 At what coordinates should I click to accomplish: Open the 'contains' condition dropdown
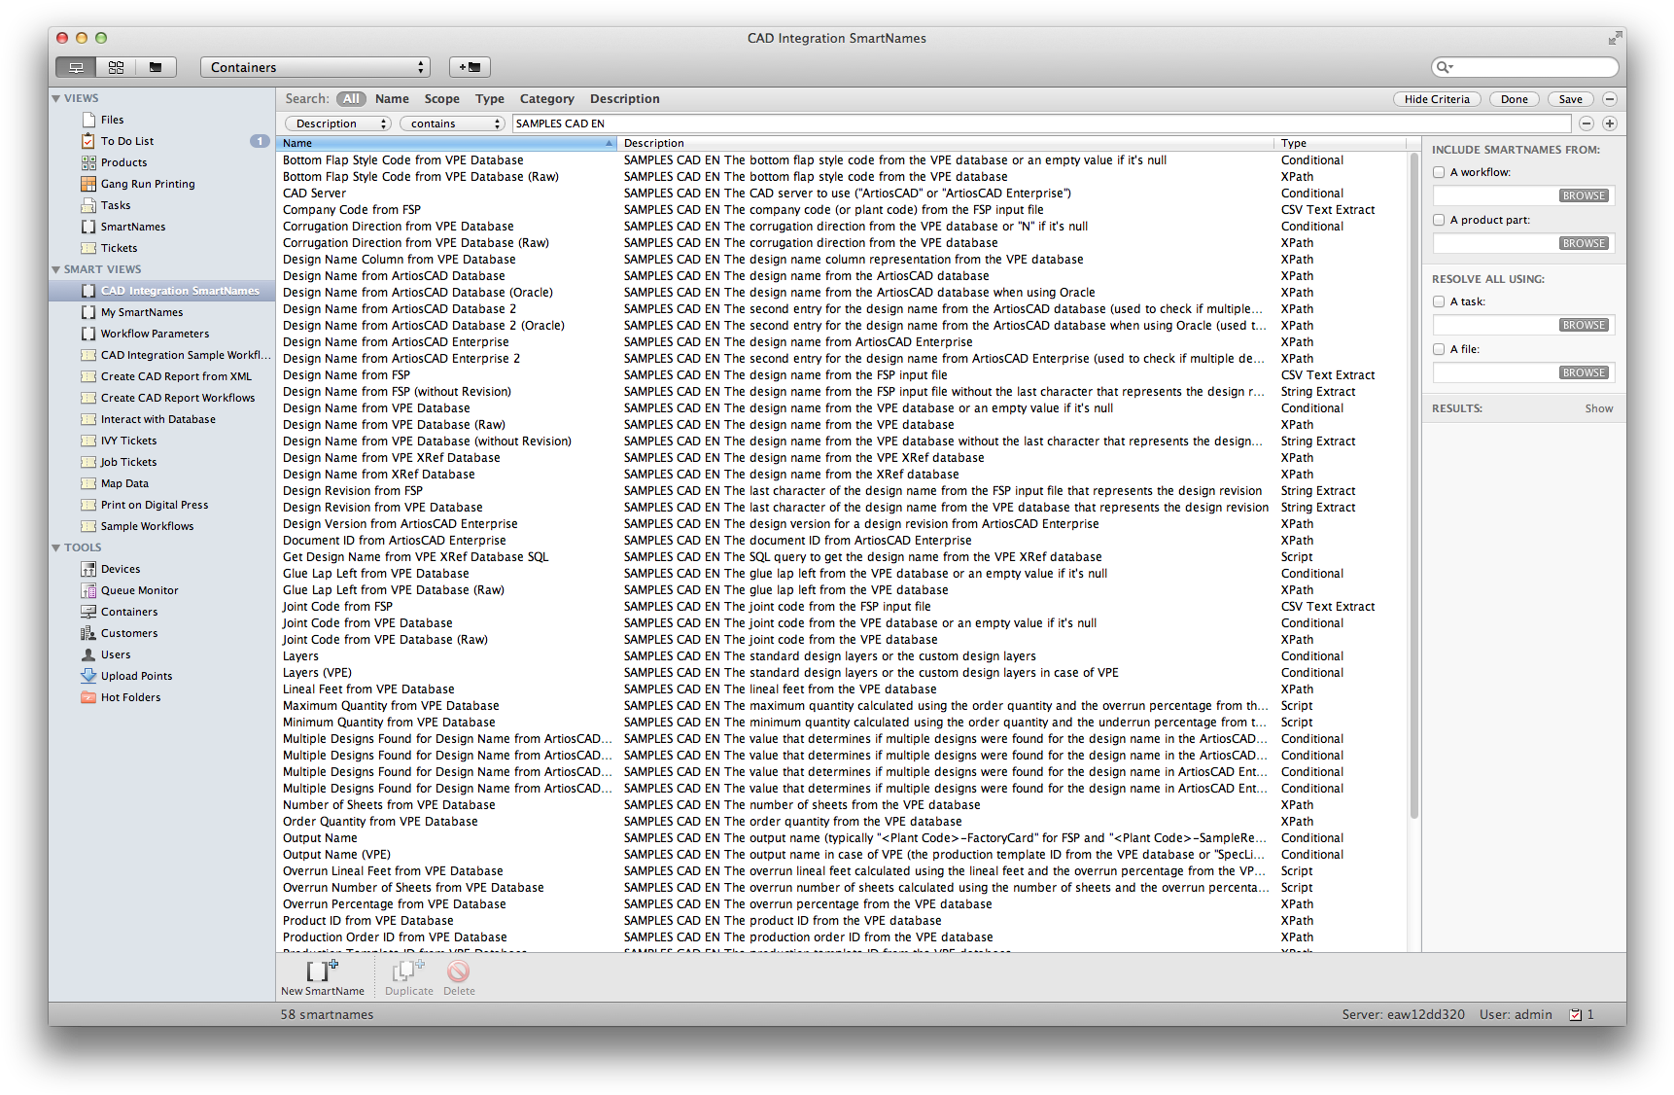coord(452,123)
